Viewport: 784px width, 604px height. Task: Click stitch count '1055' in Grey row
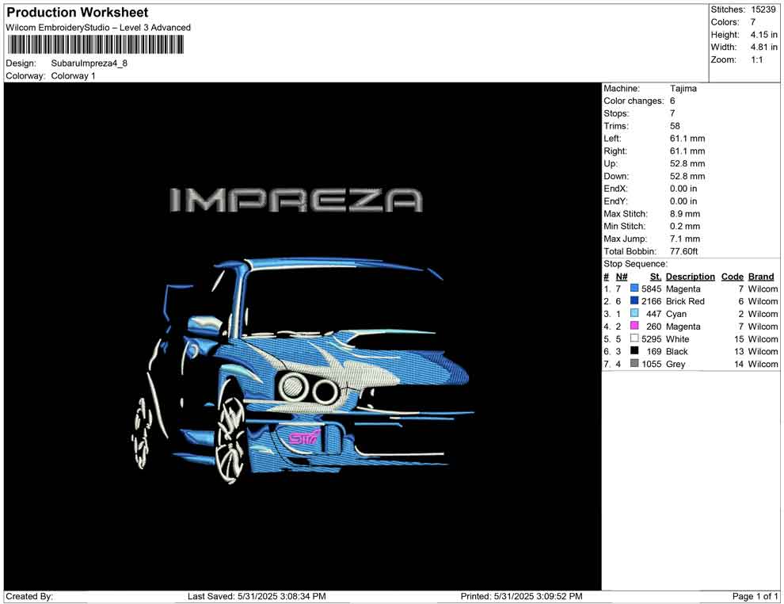tap(651, 364)
